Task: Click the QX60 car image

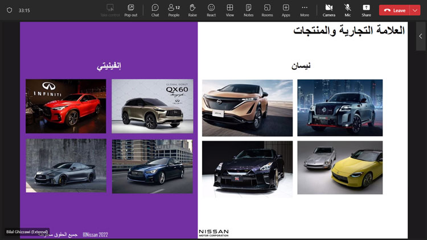Action: [x=152, y=106]
